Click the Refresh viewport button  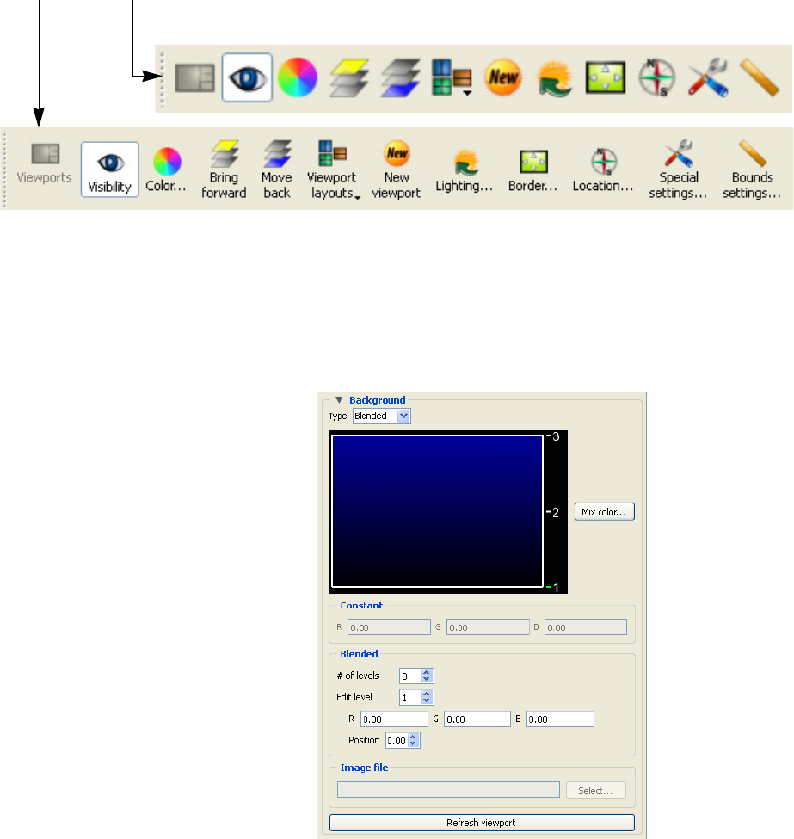(x=482, y=823)
